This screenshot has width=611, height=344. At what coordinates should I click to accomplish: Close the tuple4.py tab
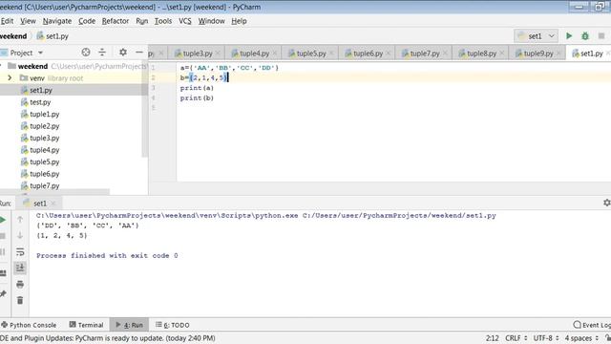[275, 54]
